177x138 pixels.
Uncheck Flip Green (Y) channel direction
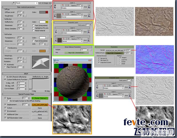pyautogui.click(x=99, y=60)
